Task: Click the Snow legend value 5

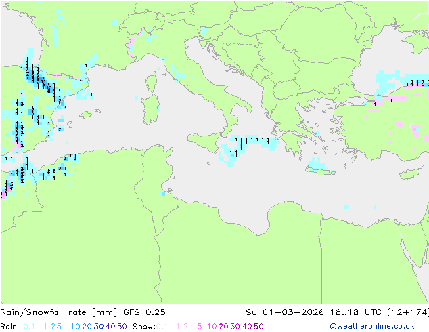Action: pos(200,327)
